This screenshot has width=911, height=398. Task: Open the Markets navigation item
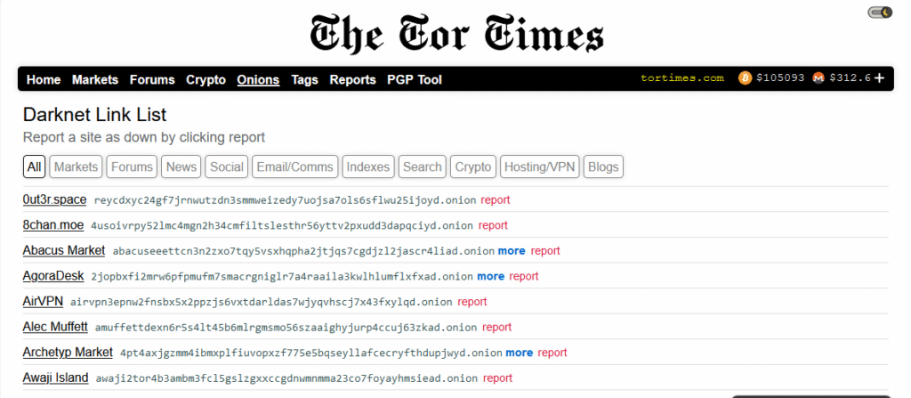coord(95,80)
